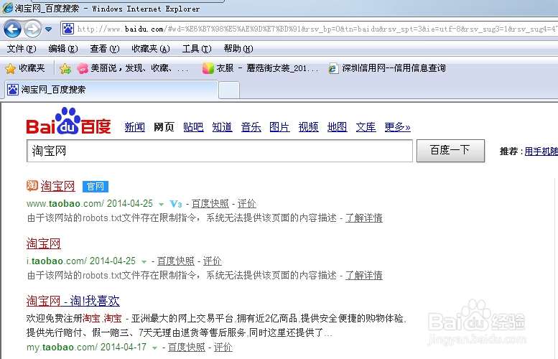Switch to 新闻 search category

135,127
